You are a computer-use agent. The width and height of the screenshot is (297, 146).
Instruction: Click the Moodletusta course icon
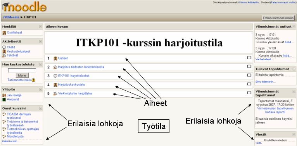click(x=4, y=136)
